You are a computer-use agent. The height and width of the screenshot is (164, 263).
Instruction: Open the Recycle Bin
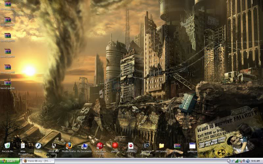pos(7,145)
